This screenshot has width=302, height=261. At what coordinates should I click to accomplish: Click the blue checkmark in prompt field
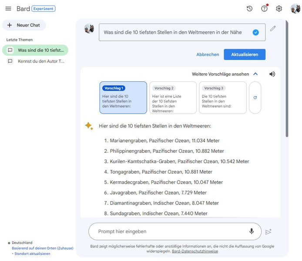point(255,32)
